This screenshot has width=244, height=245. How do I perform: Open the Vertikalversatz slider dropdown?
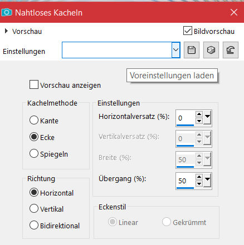[207, 138]
